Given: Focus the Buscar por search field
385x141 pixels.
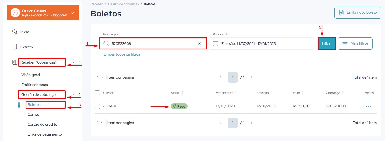Looking at the screenshot, I should coord(153,44).
